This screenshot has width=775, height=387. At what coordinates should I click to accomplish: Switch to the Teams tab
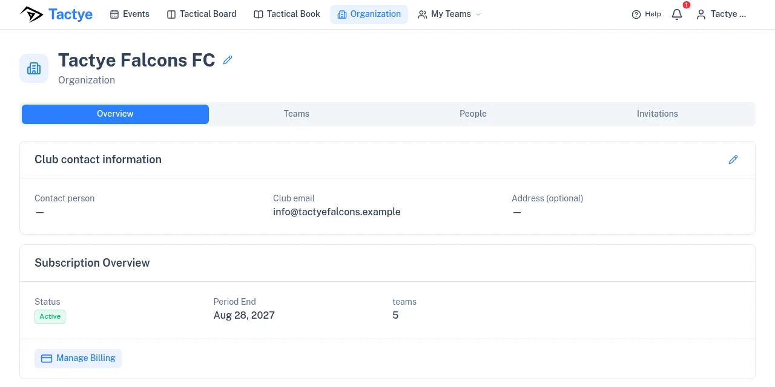click(x=297, y=114)
